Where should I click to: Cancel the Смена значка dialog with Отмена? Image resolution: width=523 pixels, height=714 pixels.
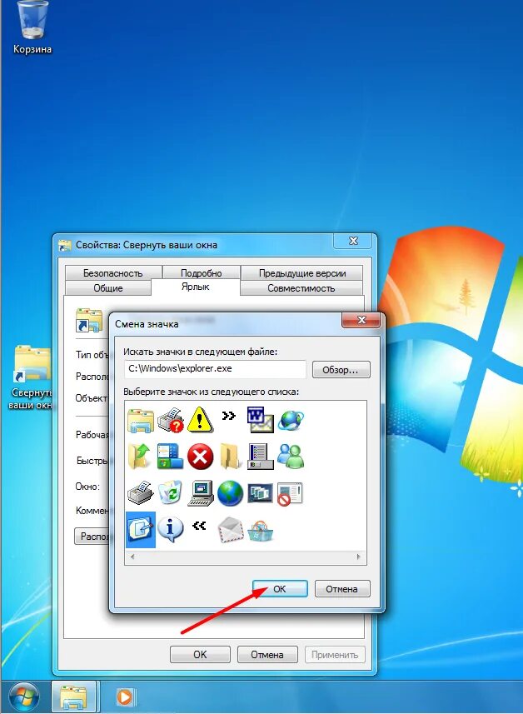[341, 589]
